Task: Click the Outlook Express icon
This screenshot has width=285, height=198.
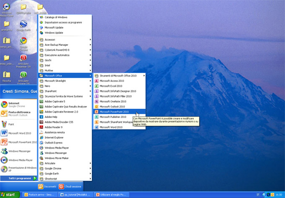Action: point(41,143)
